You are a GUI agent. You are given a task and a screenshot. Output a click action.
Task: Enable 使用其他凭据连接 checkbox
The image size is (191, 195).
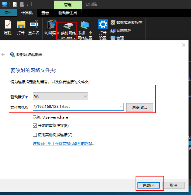pyautogui.click(x=35, y=135)
